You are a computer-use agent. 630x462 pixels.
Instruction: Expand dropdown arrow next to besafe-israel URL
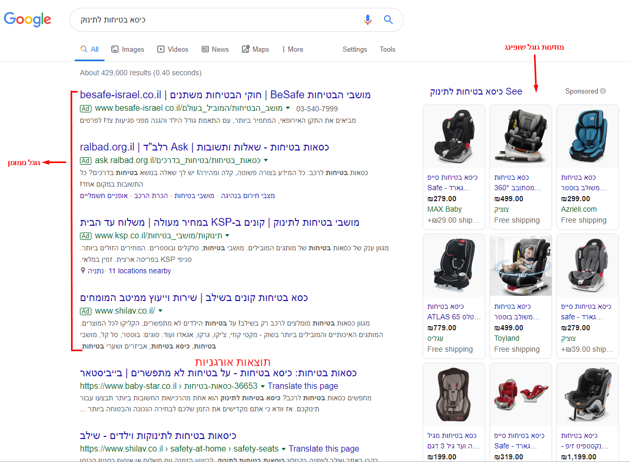(x=288, y=109)
